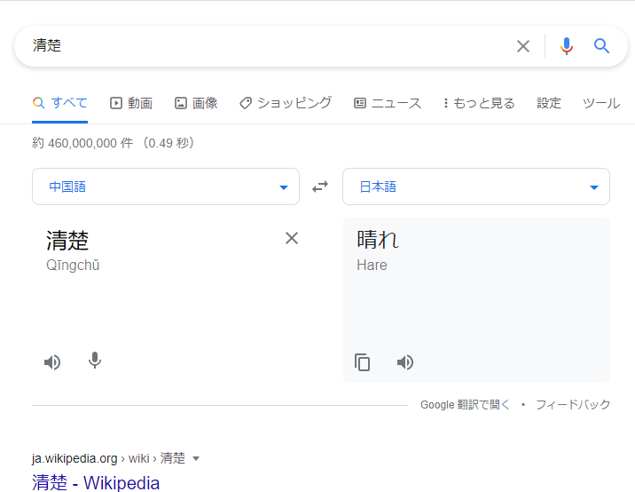This screenshot has height=492, width=635.
Task: Listen to the Japanese translation audio
Action: (x=405, y=362)
